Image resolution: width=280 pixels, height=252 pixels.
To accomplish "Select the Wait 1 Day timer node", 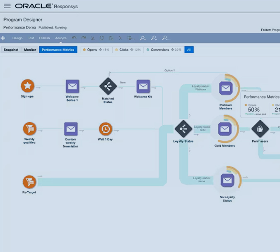I will click(106, 129).
